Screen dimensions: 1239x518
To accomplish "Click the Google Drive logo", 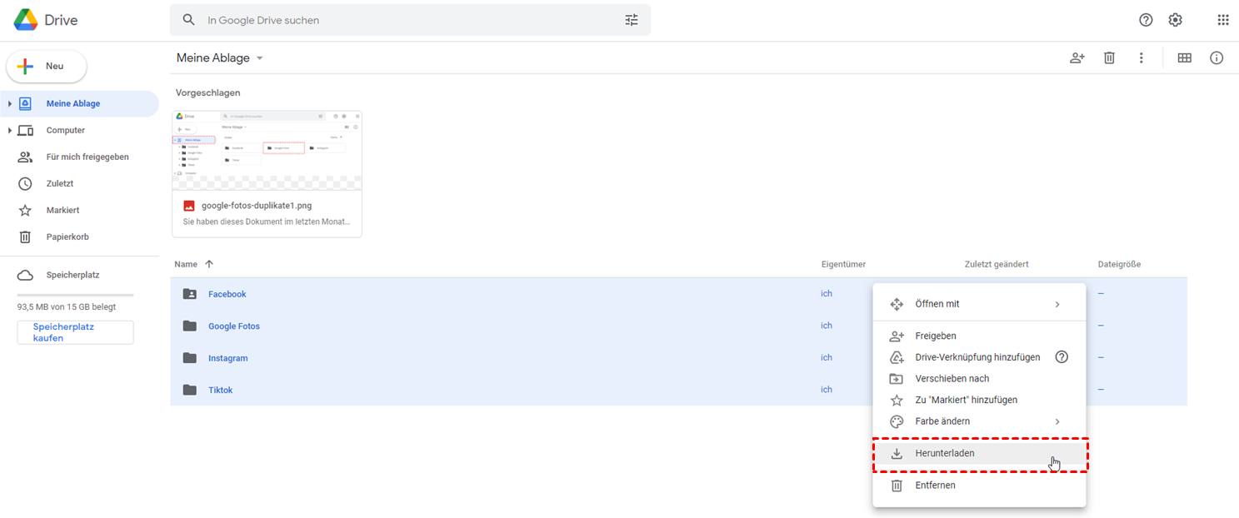I will 26,20.
